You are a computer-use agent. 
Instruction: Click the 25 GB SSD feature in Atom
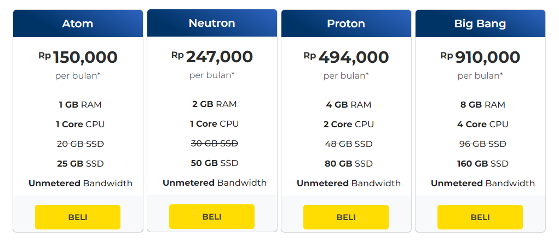click(80, 164)
